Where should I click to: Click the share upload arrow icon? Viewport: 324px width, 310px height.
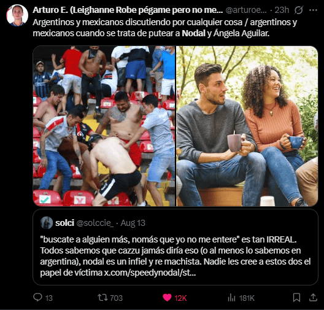click(313, 297)
